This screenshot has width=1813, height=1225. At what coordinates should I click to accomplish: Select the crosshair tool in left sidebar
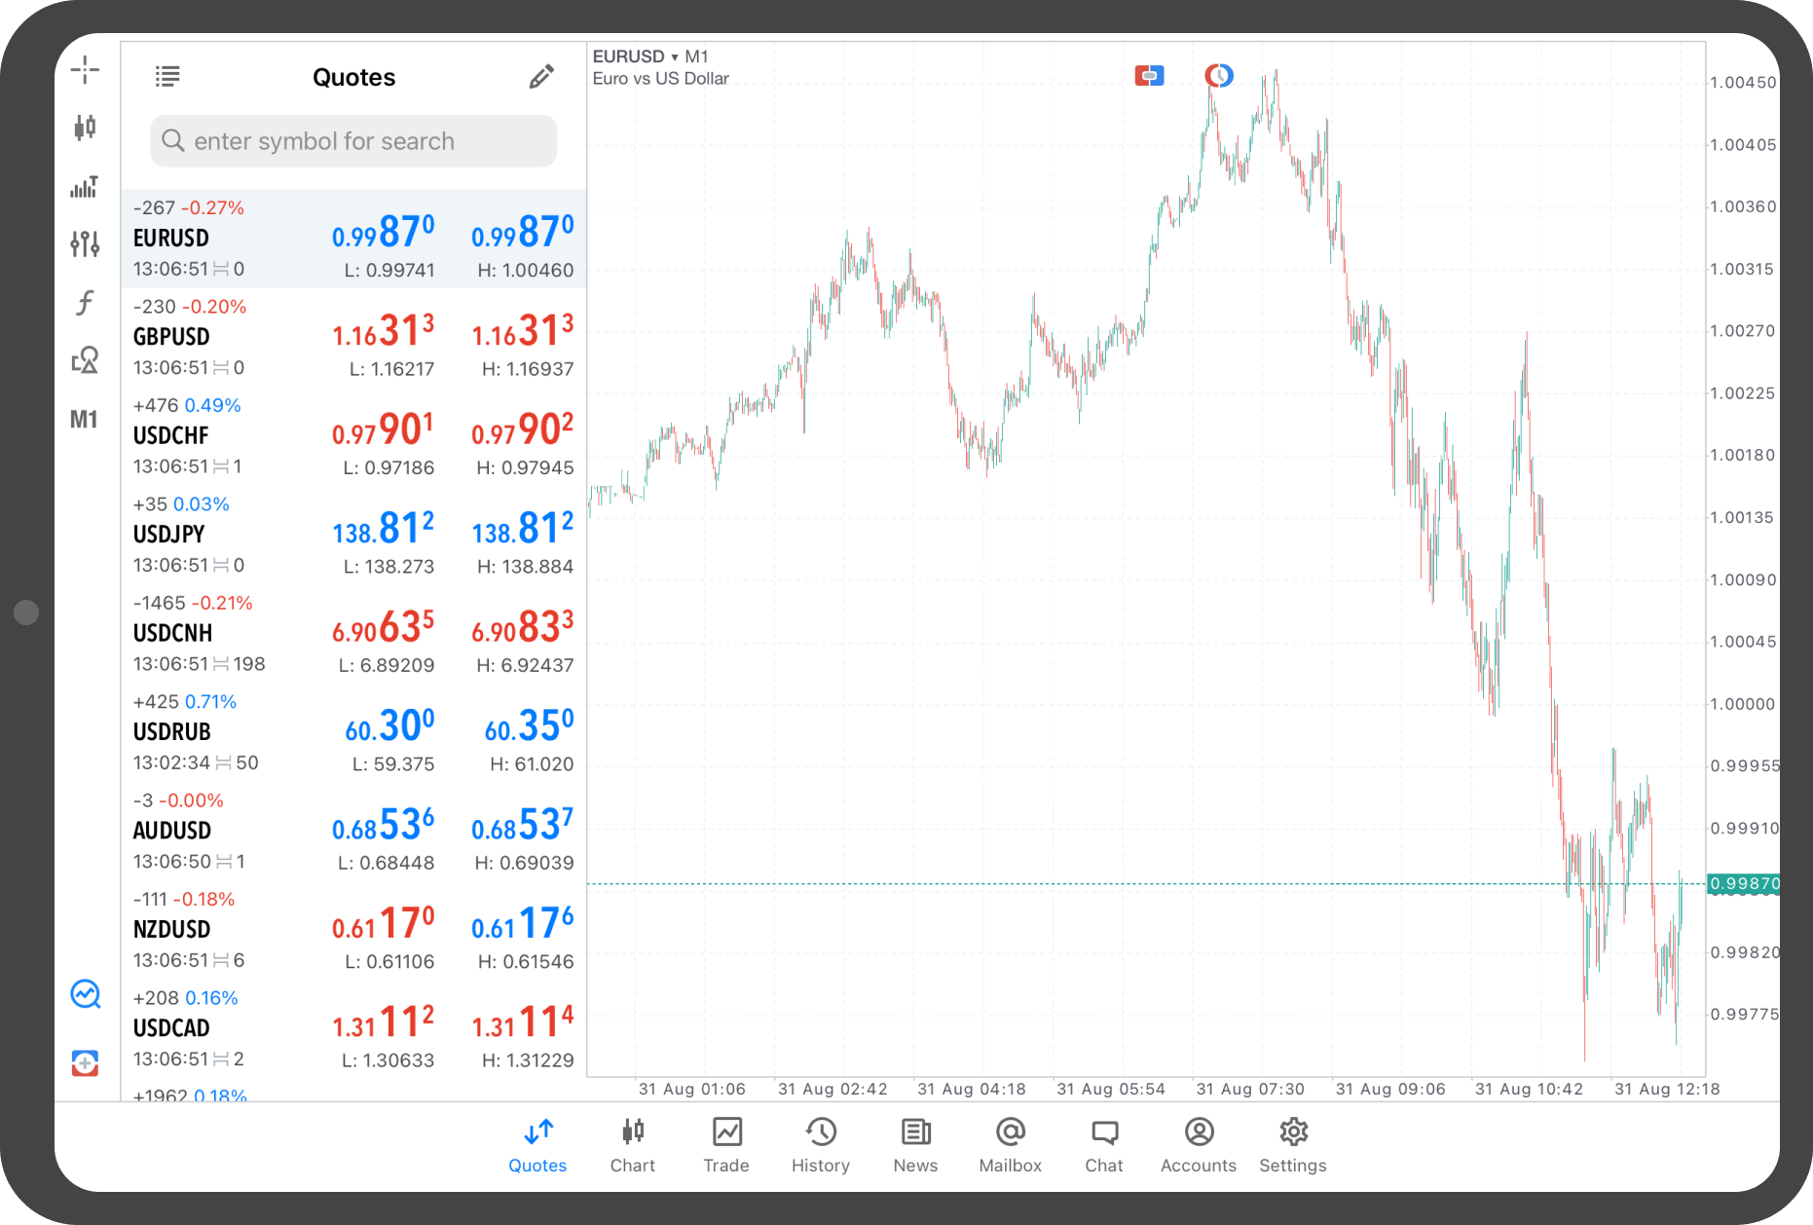tap(85, 70)
